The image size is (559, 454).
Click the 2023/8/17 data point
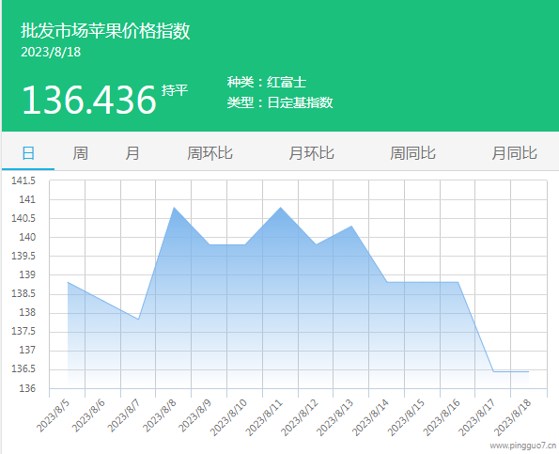pyautogui.click(x=493, y=371)
